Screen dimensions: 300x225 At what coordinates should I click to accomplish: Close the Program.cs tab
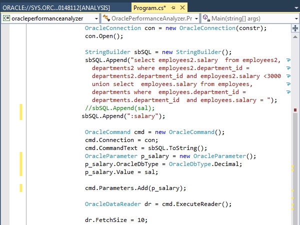182,7
